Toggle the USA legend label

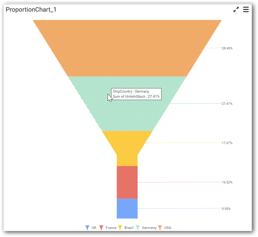pos(168,228)
